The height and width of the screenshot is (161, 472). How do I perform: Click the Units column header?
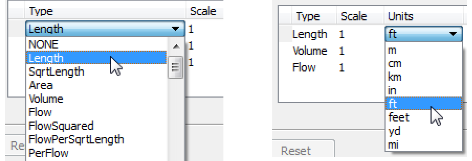[401, 16]
